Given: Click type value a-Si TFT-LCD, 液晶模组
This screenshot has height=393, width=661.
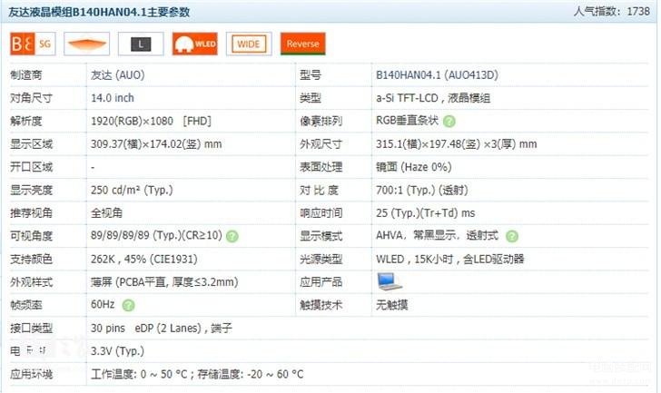Looking at the screenshot, I should pos(433,98).
